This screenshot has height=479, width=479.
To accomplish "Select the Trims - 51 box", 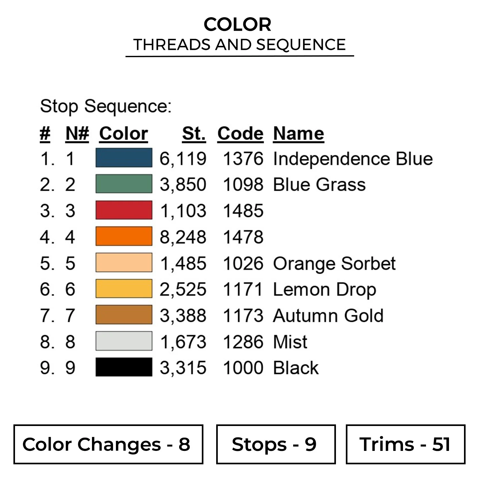I will (x=405, y=444).
